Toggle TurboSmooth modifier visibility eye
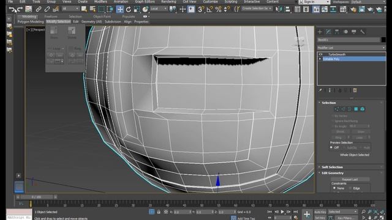The width and height of the screenshot is (392, 220). coord(321,54)
